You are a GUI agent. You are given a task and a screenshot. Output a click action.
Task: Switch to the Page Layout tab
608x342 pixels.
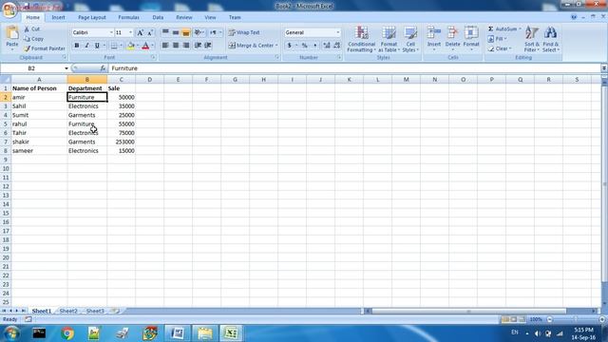[91, 17]
